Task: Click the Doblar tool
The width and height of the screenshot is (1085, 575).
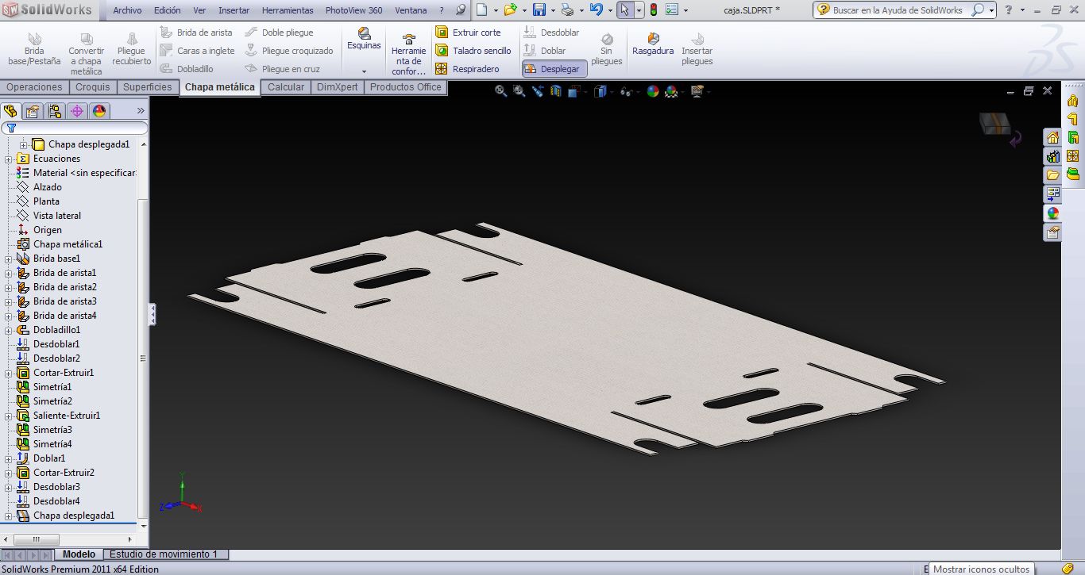Action: tap(545, 51)
